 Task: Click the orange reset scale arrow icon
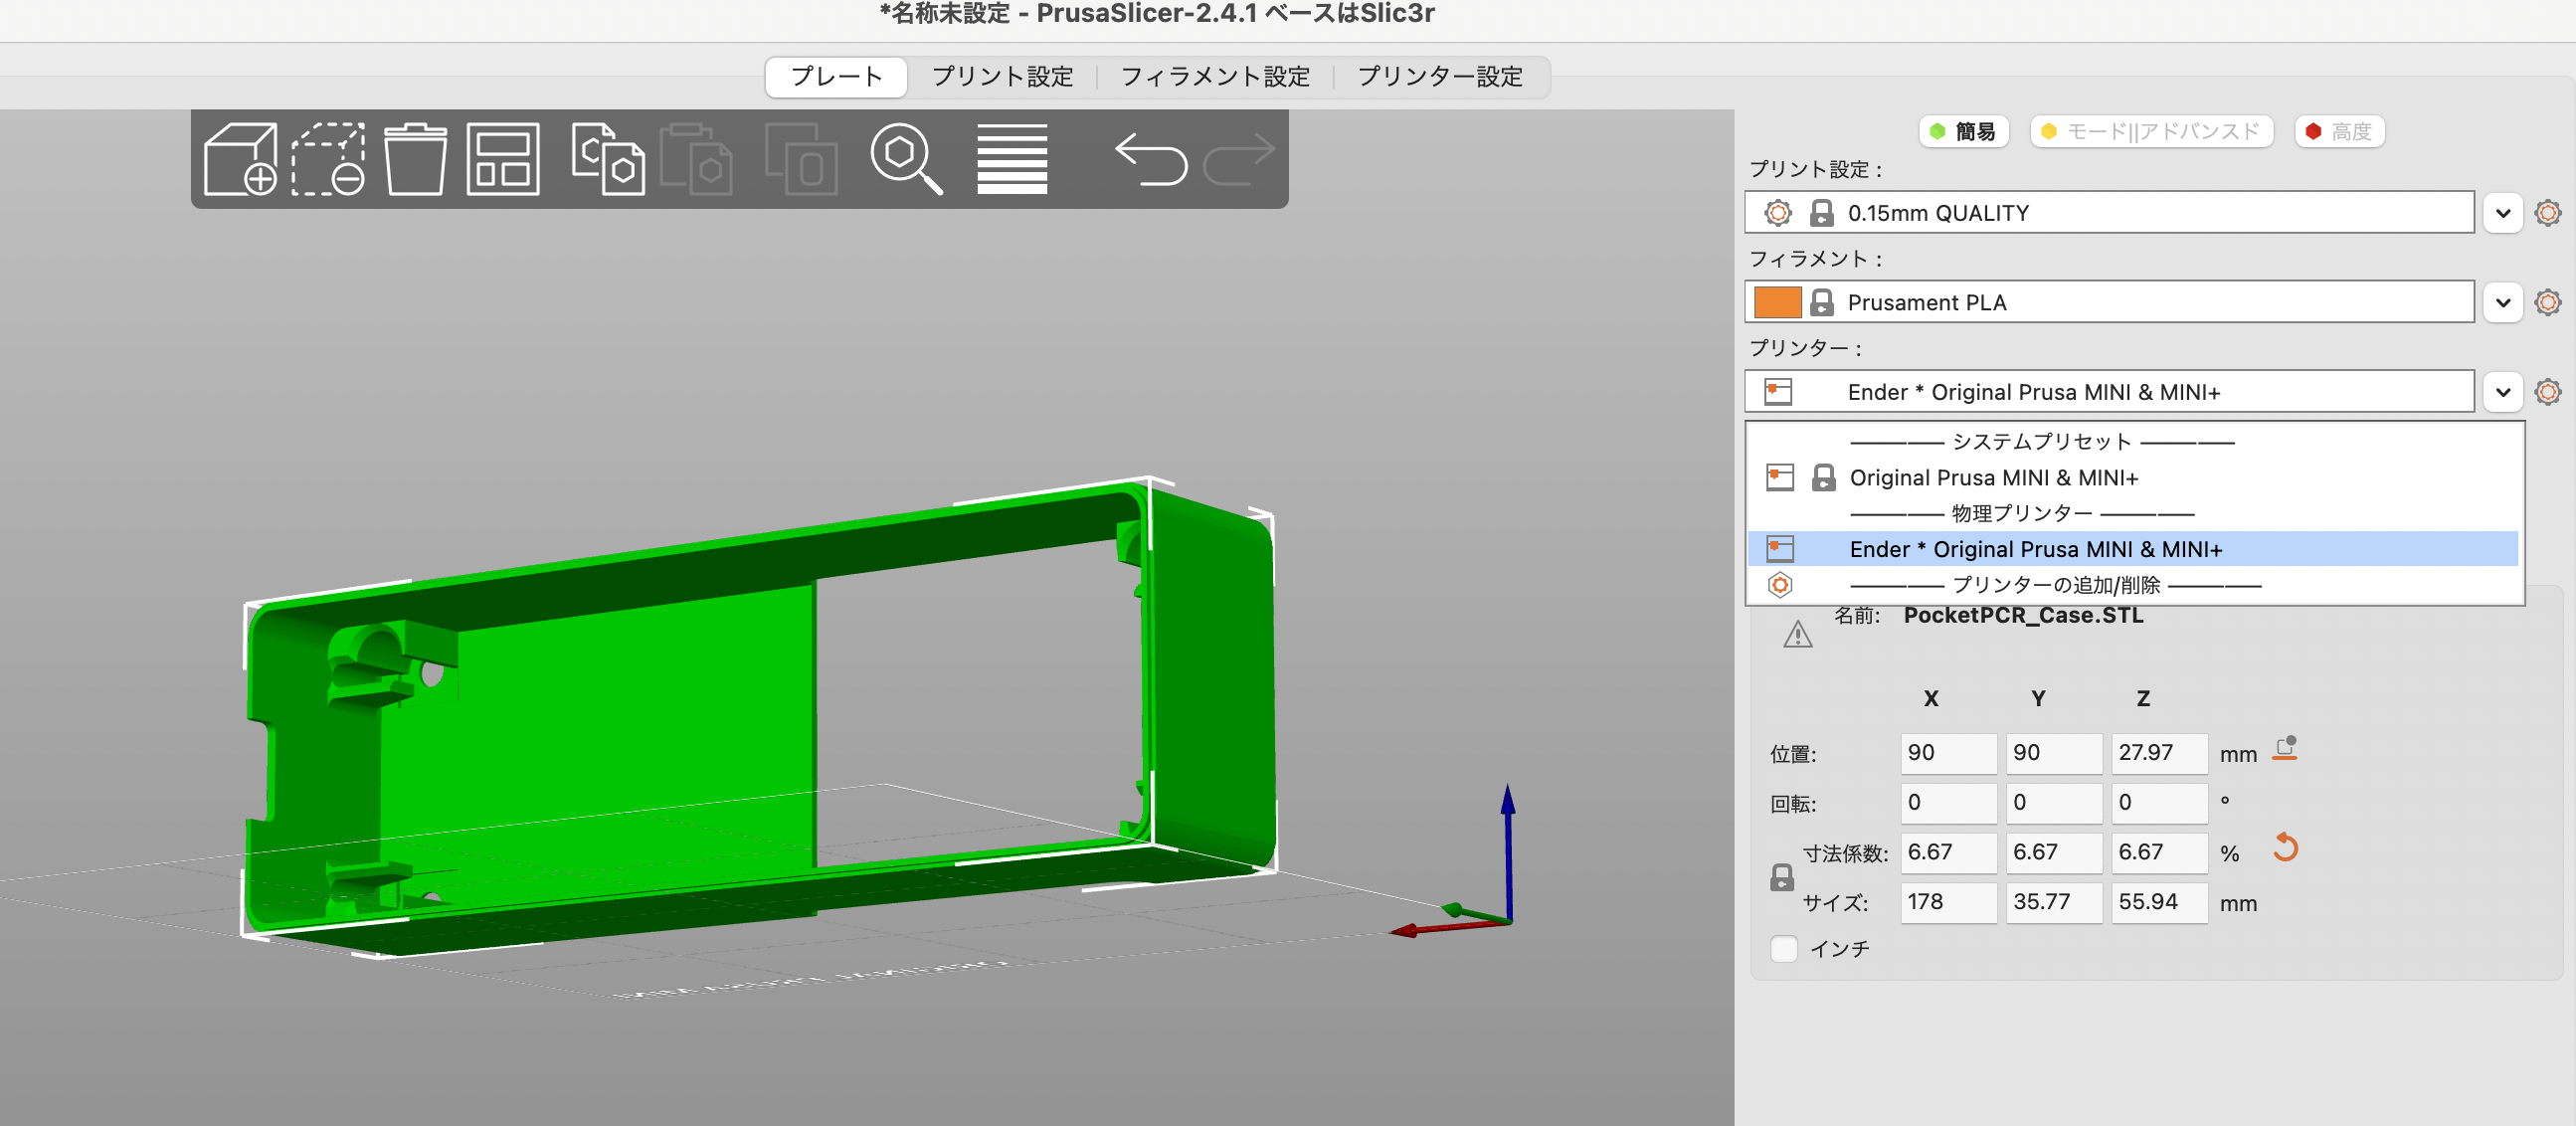point(2285,849)
